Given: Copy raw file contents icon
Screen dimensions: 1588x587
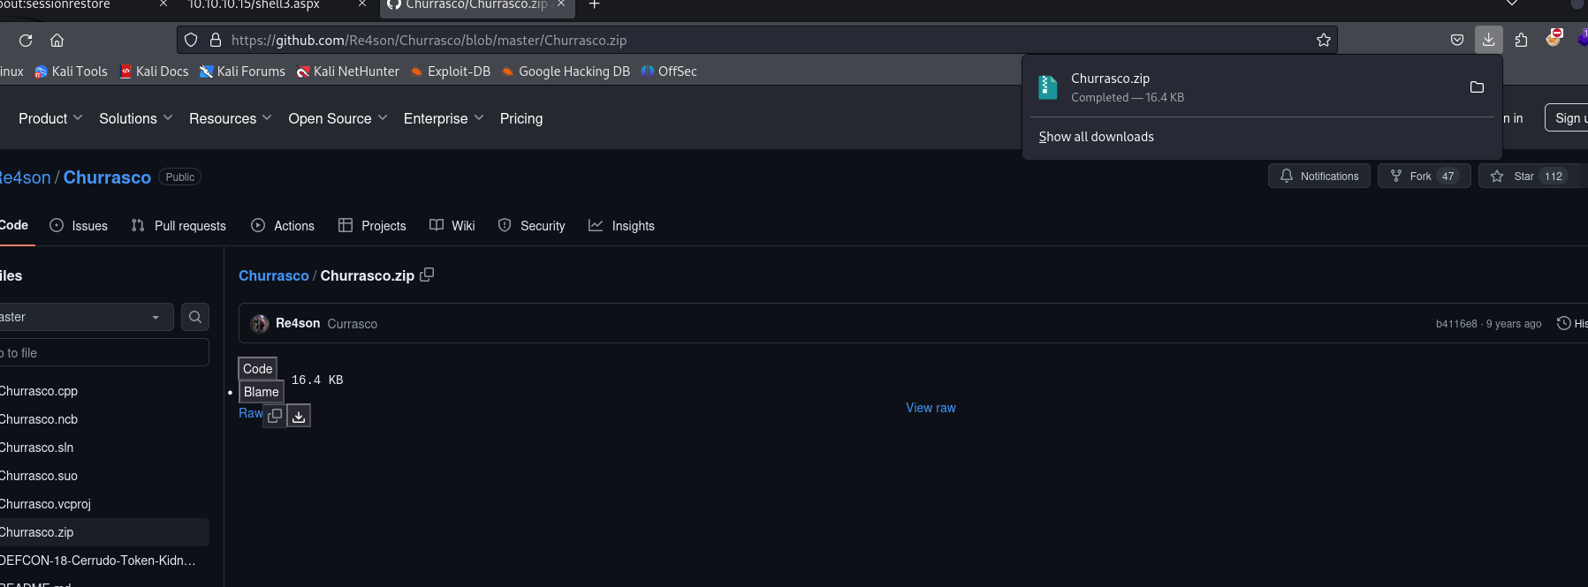Looking at the screenshot, I should pyautogui.click(x=275, y=416).
